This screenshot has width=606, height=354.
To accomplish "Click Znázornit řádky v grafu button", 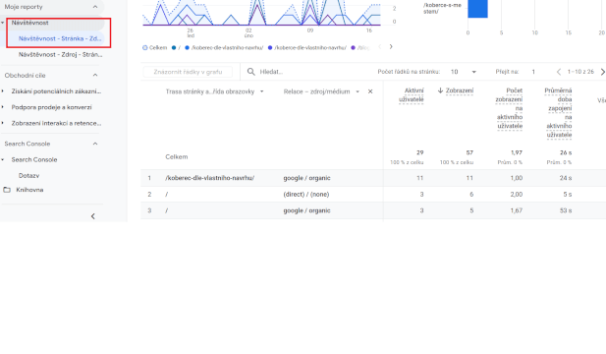I will (188, 72).
